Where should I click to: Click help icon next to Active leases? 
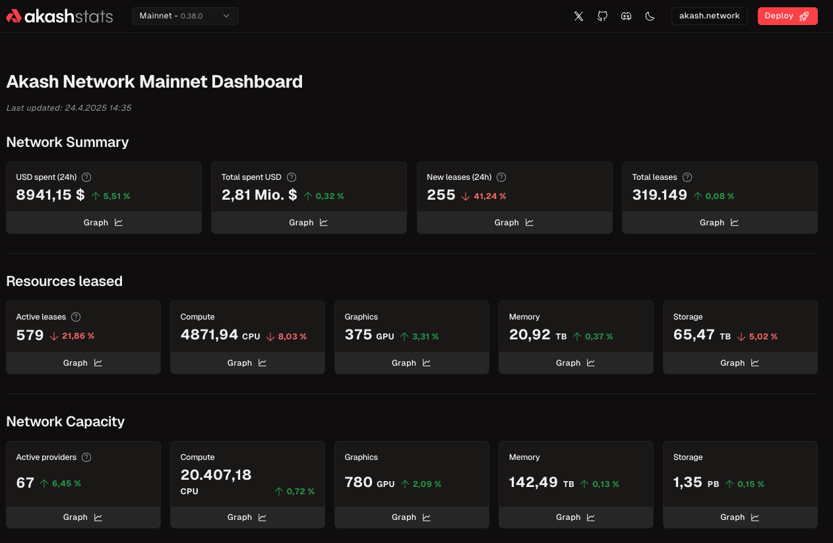[76, 317]
